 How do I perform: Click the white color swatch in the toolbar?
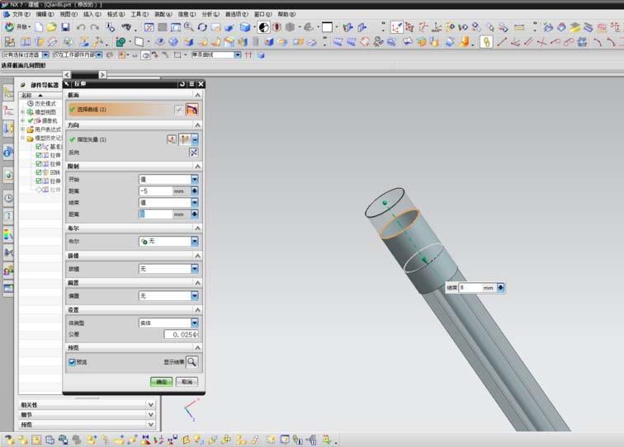click(327, 27)
